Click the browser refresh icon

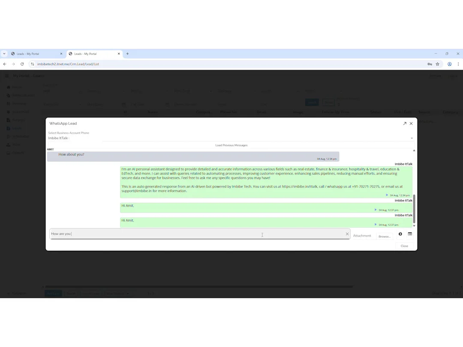pyautogui.click(x=22, y=64)
